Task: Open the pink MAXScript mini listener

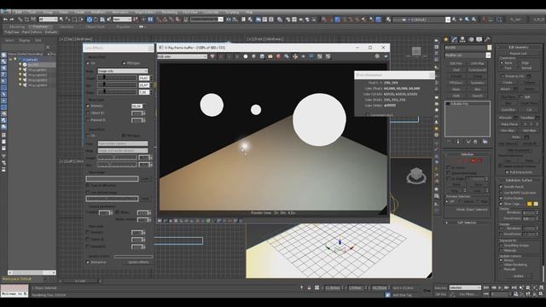Action: (x=15, y=288)
